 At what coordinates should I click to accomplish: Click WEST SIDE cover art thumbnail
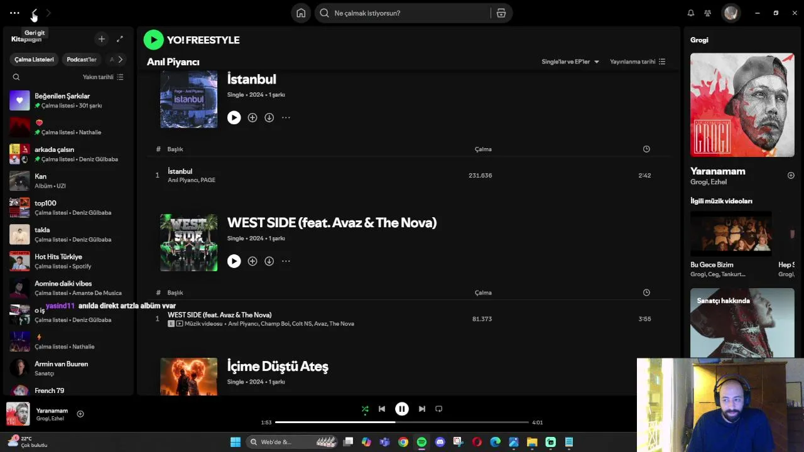click(188, 242)
